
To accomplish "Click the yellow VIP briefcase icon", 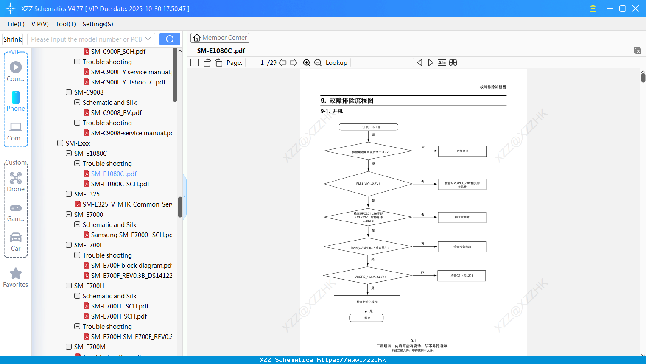I will pyautogui.click(x=593, y=8).
